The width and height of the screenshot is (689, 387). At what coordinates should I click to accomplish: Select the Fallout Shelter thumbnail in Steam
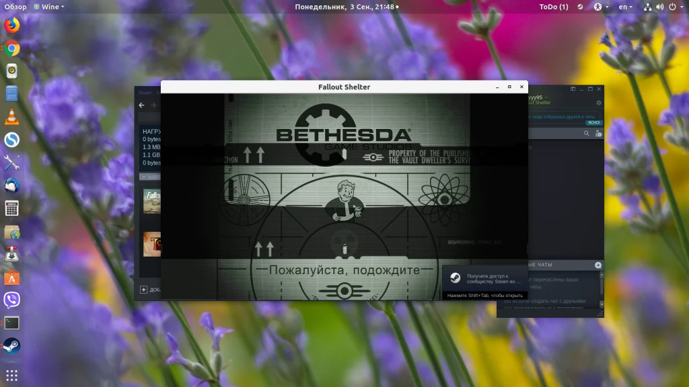click(152, 202)
